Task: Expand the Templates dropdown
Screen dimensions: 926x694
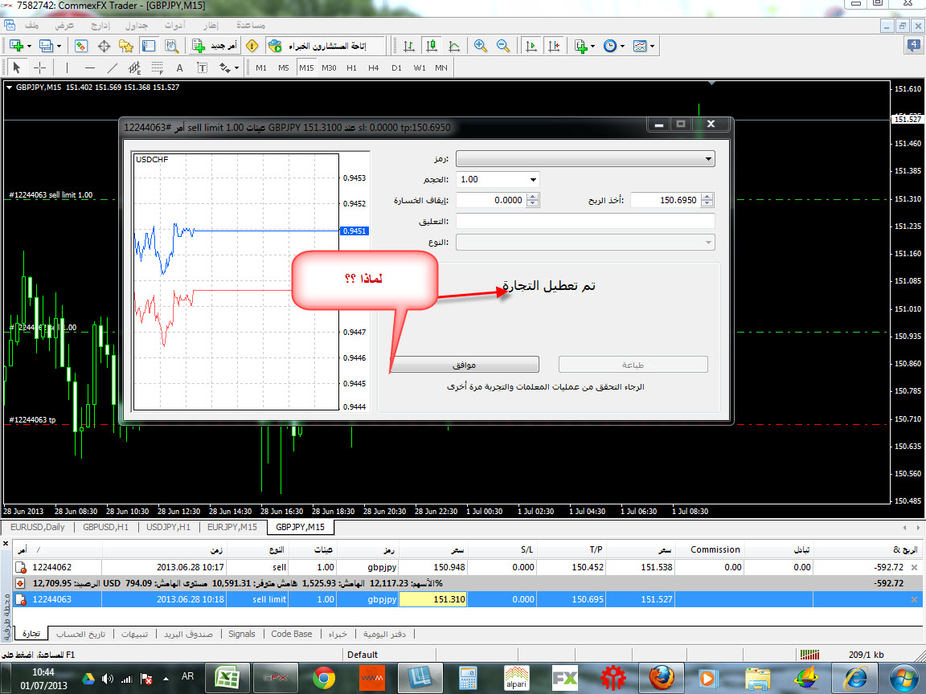Action: [x=652, y=46]
